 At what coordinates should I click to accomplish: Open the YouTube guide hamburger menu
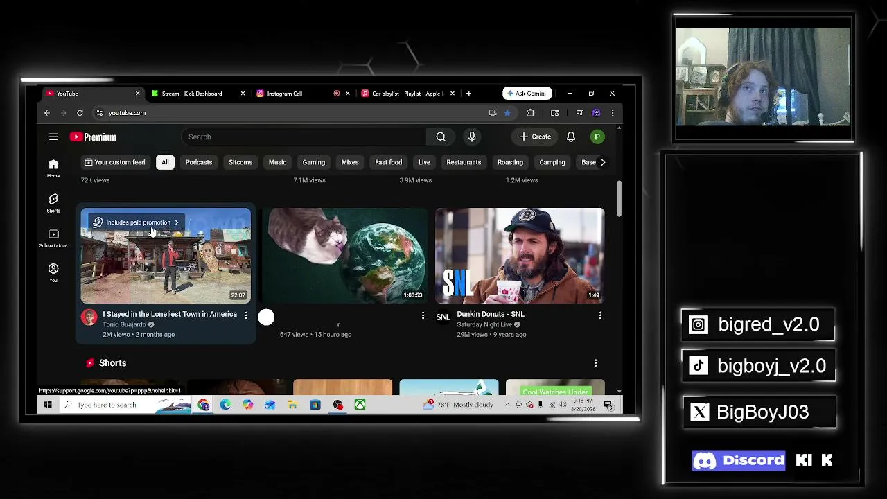coord(53,137)
